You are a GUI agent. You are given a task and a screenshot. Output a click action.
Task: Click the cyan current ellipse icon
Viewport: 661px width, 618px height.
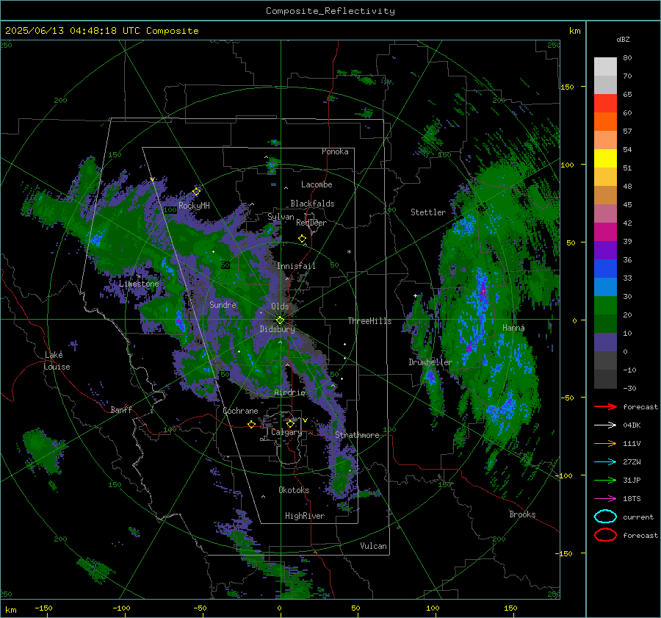coord(605,517)
